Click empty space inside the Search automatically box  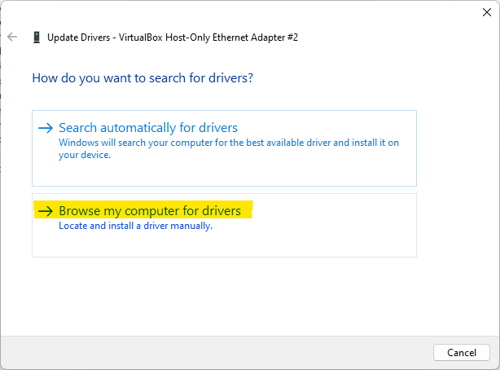coord(255,174)
